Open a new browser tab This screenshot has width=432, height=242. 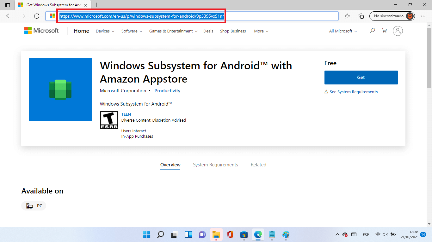(x=96, y=5)
